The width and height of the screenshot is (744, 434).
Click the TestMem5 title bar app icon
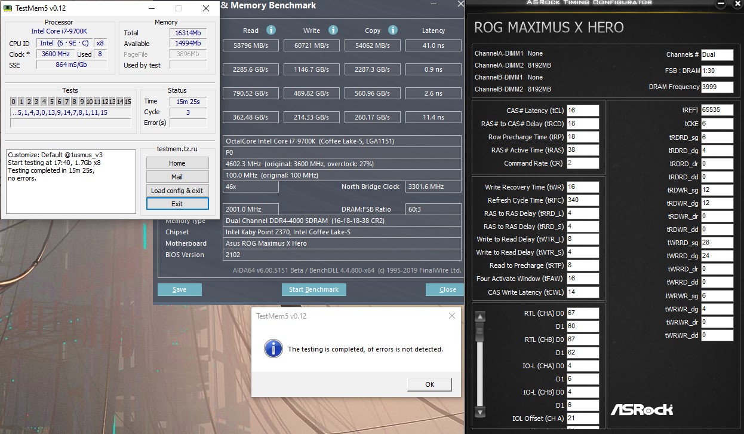tap(8, 8)
